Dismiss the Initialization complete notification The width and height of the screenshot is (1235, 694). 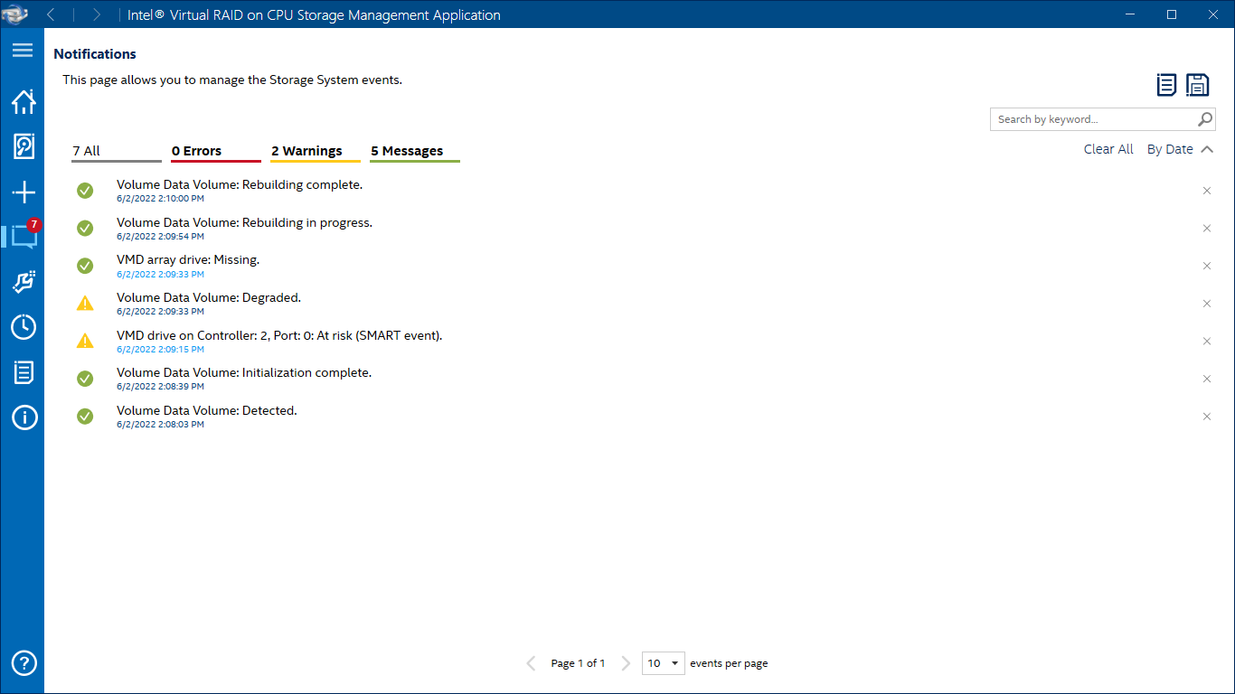click(1206, 379)
